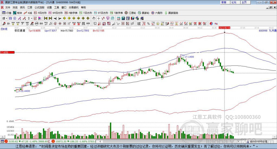Move chart left with black left arrow
Screen dimensions: 277x149
[55, 18]
